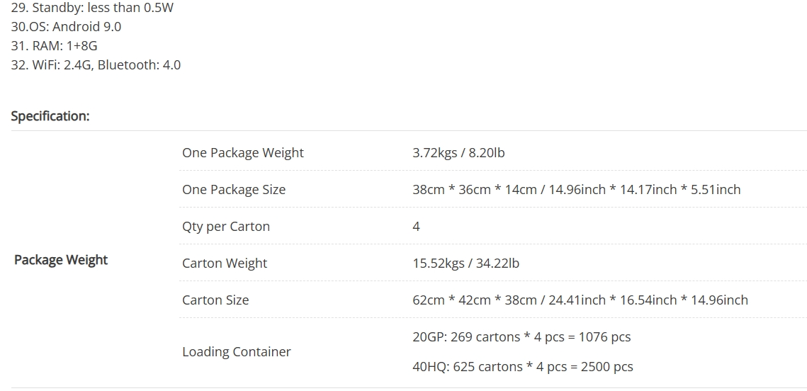Click the Package Weight row header
Viewport: 807px width, 391px height.
[61, 260]
